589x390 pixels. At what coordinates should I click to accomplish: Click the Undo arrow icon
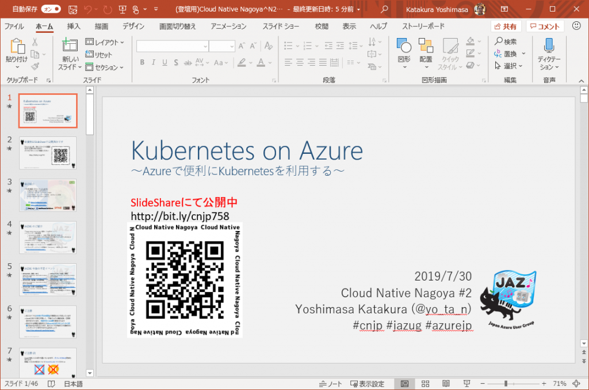(x=88, y=9)
